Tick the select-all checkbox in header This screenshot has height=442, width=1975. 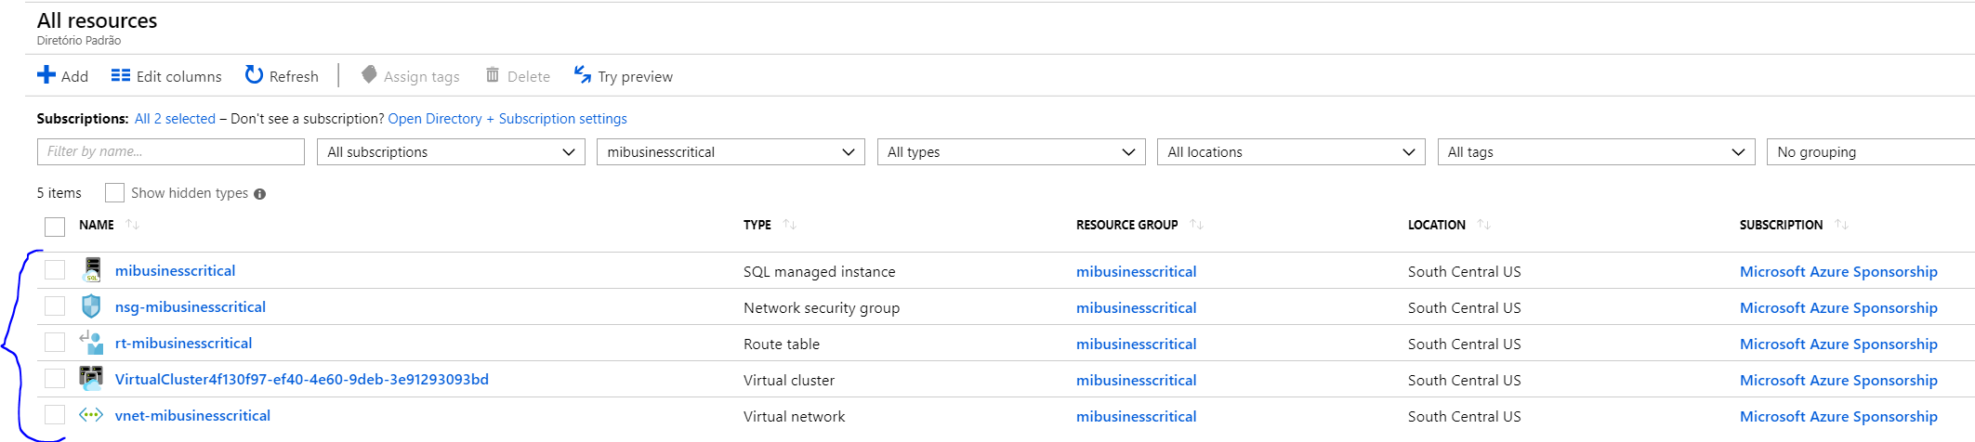[x=55, y=226]
